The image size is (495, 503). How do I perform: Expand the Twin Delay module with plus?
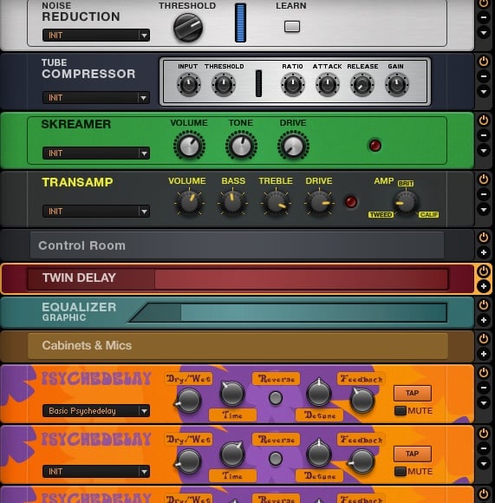pyautogui.click(x=484, y=286)
